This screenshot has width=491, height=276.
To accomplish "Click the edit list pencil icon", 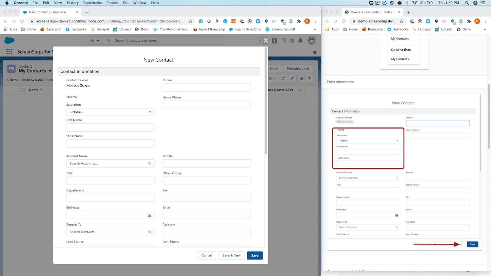I will (x=292, y=78).
